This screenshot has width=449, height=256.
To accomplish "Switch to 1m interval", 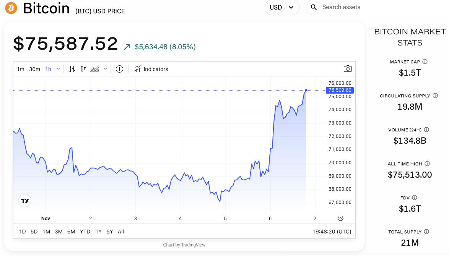I will 21,69.
